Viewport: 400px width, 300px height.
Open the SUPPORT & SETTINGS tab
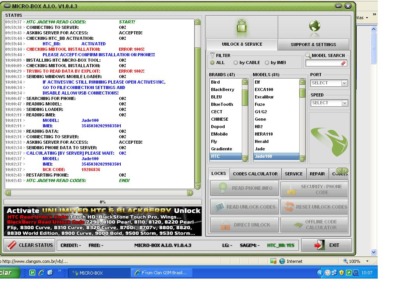click(x=313, y=45)
